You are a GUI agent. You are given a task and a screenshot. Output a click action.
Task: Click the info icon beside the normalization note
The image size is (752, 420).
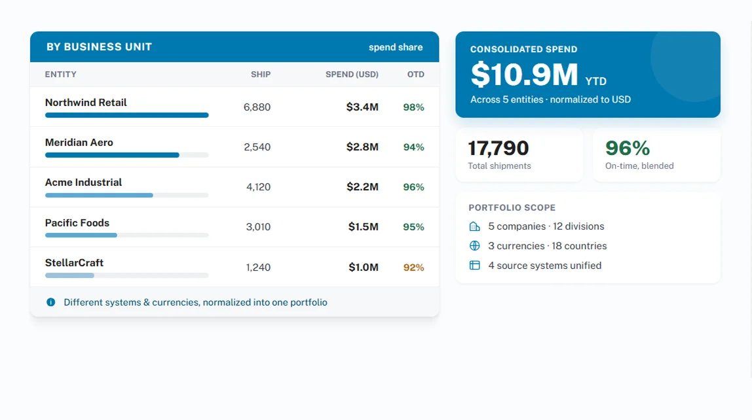51,302
